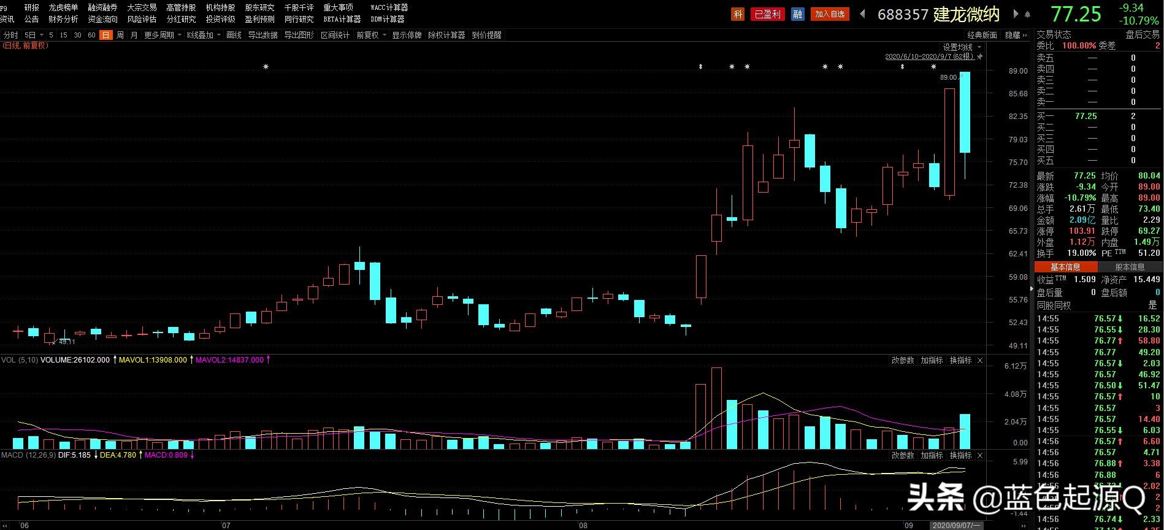The image size is (1164, 530).
Task: Select the 月 monthly period
Action: [x=134, y=36]
